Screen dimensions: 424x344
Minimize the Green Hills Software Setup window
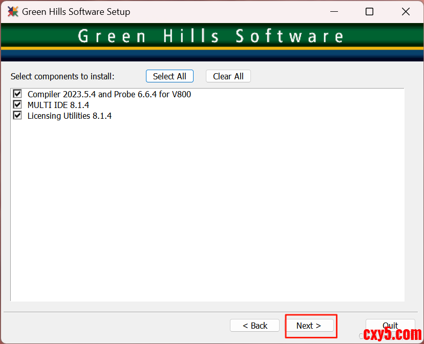334,12
